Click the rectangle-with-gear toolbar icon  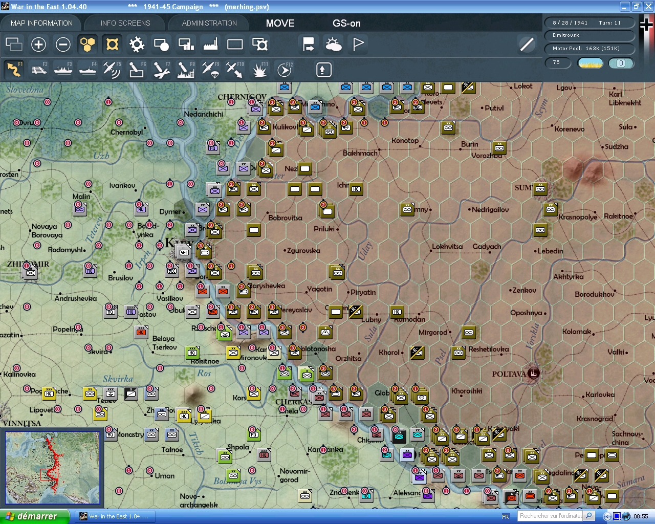(x=260, y=45)
